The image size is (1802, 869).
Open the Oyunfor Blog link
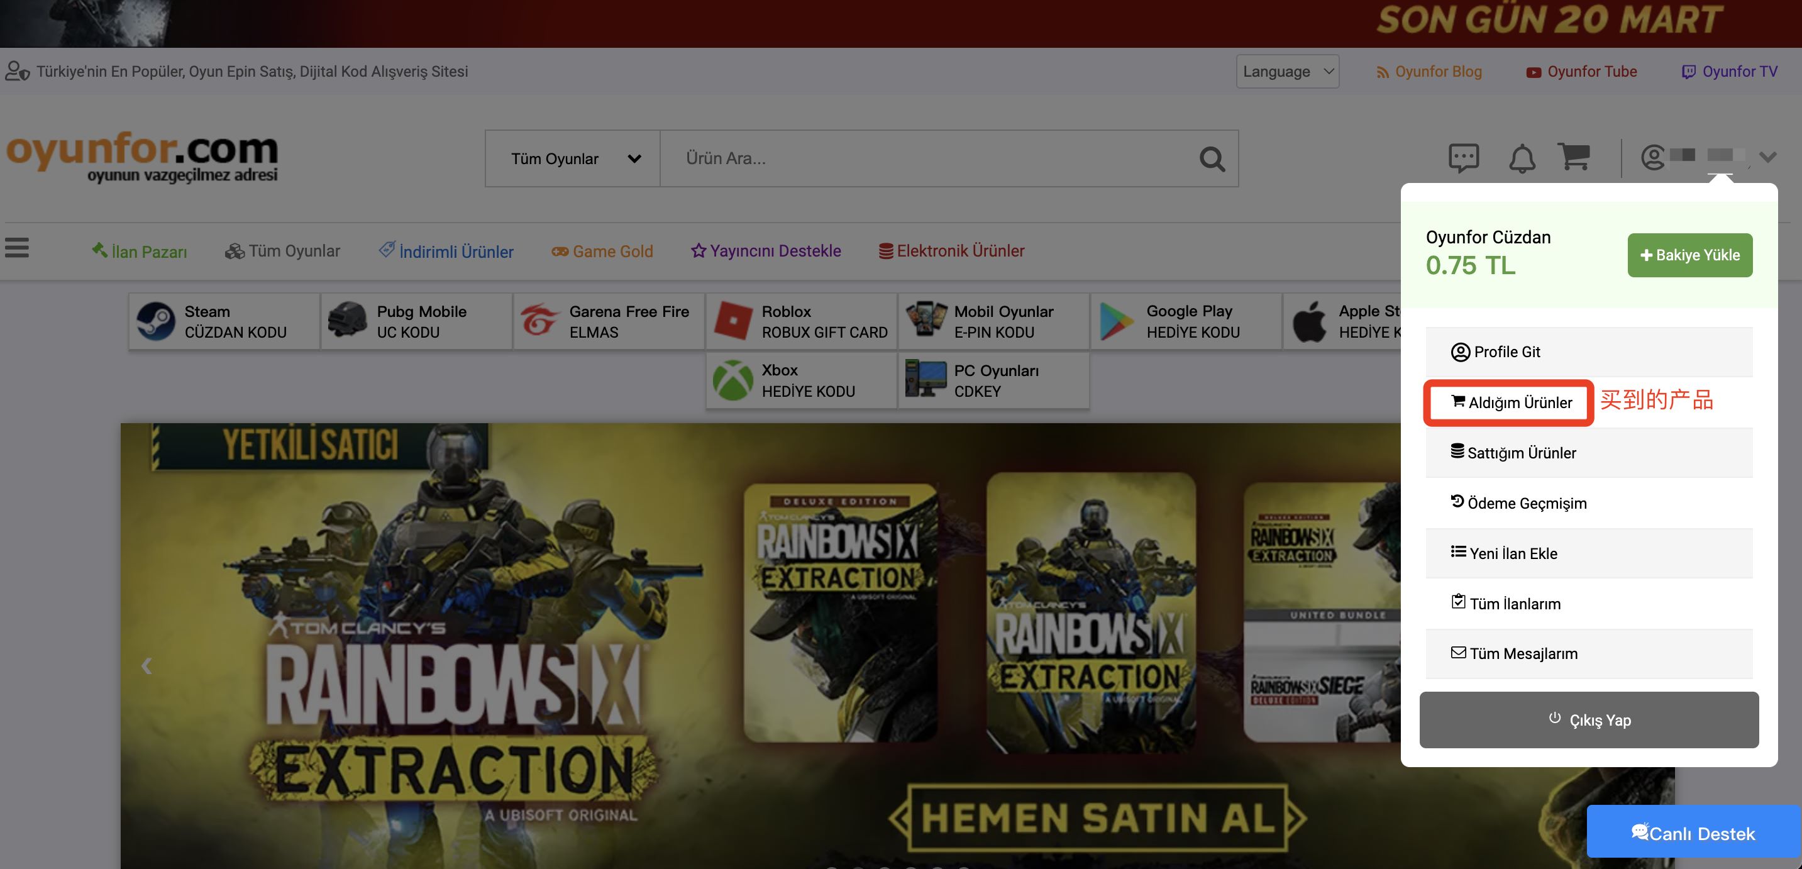point(1429,71)
